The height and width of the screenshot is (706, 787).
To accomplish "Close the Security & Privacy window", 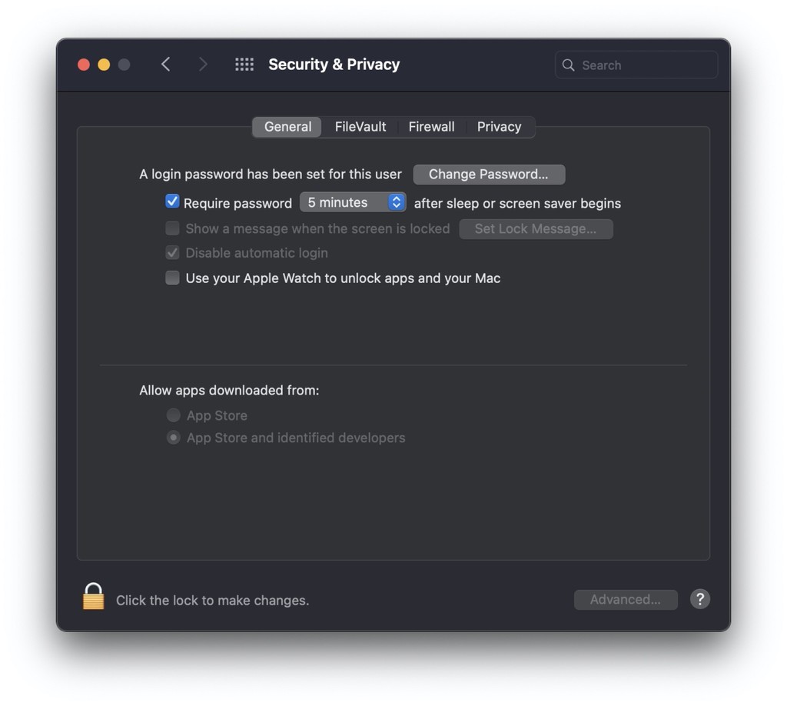I will pyautogui.click(x=84, y=65).
